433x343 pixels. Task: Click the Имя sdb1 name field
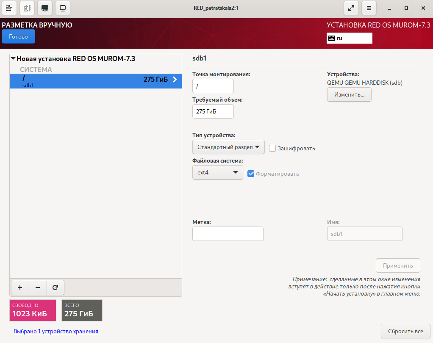pos(364,234)
